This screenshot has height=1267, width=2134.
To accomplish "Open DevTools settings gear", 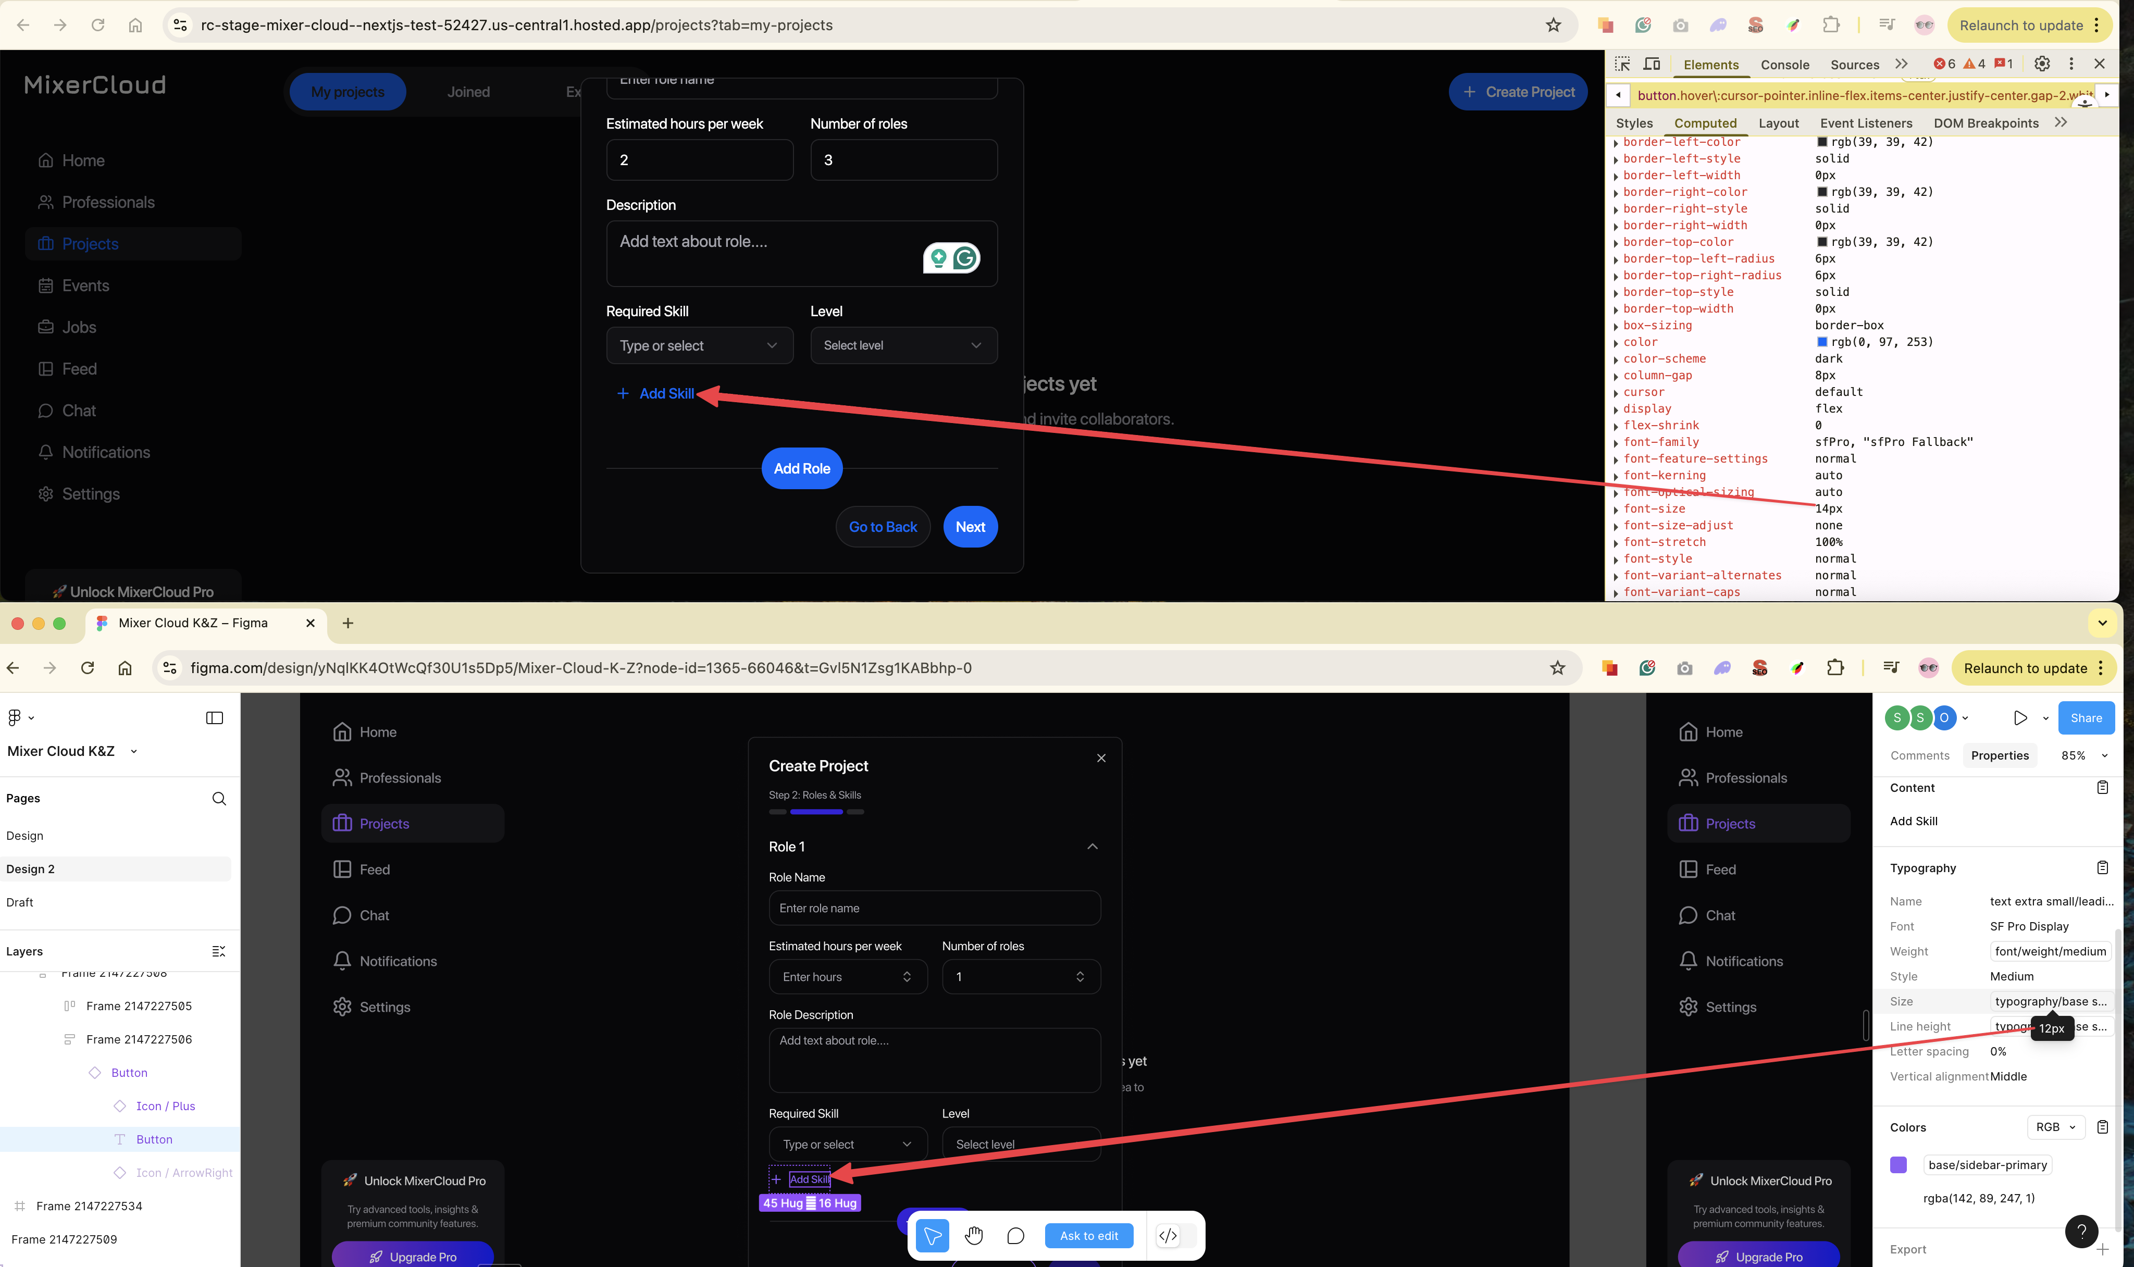I will [x=2042, y=64].
